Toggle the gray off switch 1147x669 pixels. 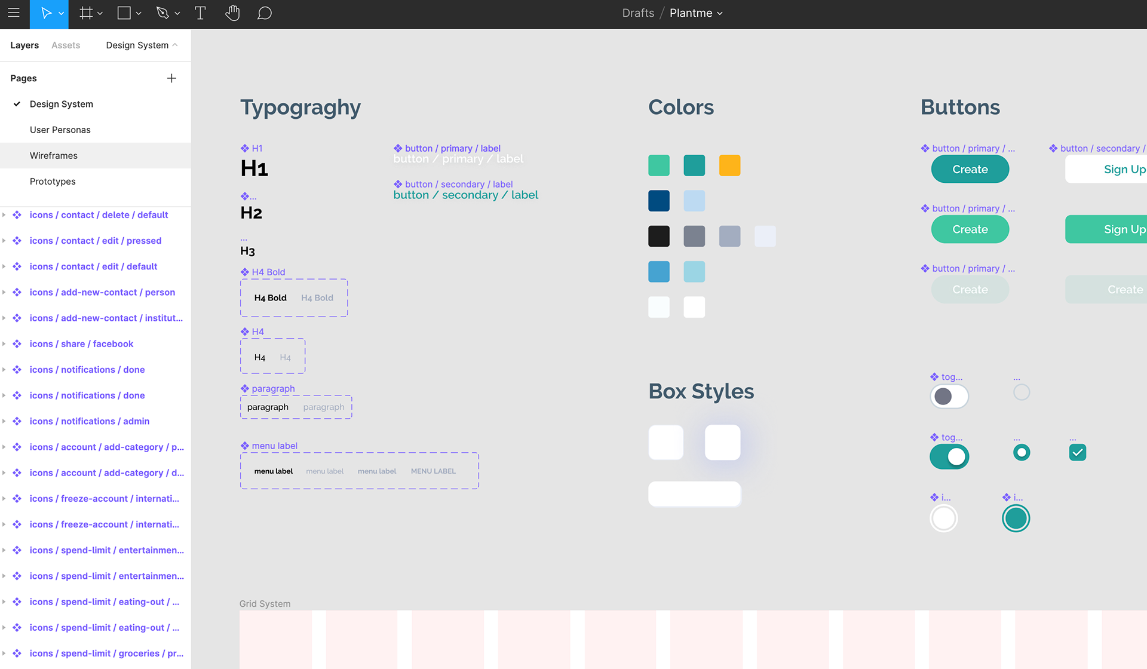[949, 397]
